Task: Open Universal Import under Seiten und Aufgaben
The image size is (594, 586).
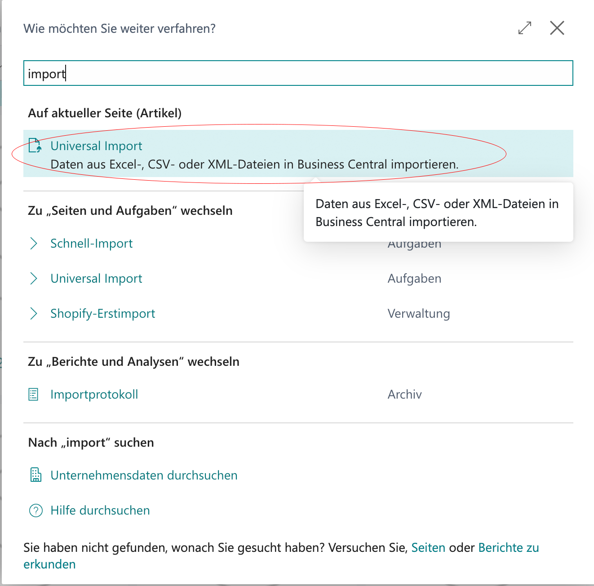Action: pyautogui.click(x=96, y=279)
